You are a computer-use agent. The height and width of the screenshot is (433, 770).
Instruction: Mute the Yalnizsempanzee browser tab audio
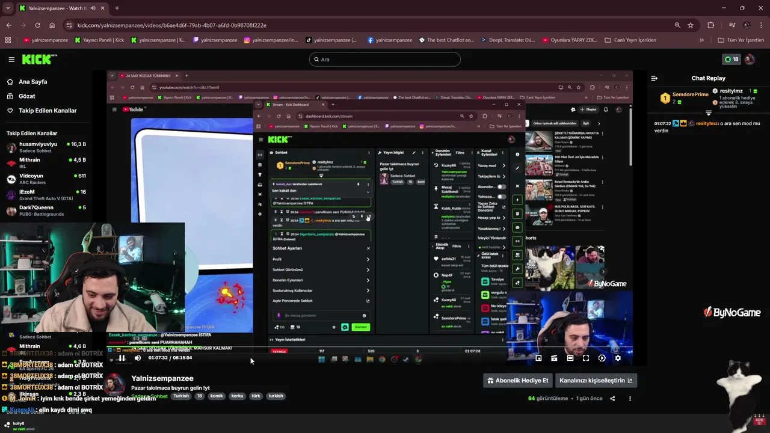pos(93,8)
